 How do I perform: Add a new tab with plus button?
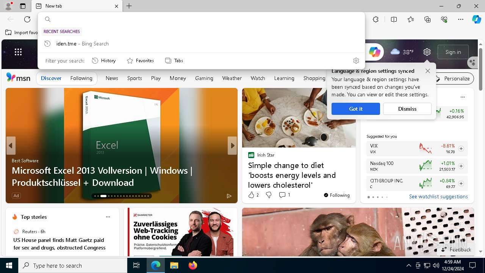(129, 6)
